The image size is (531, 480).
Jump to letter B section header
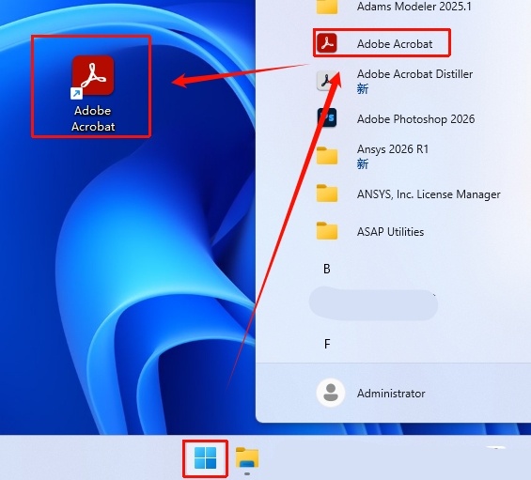pos(327,269)
